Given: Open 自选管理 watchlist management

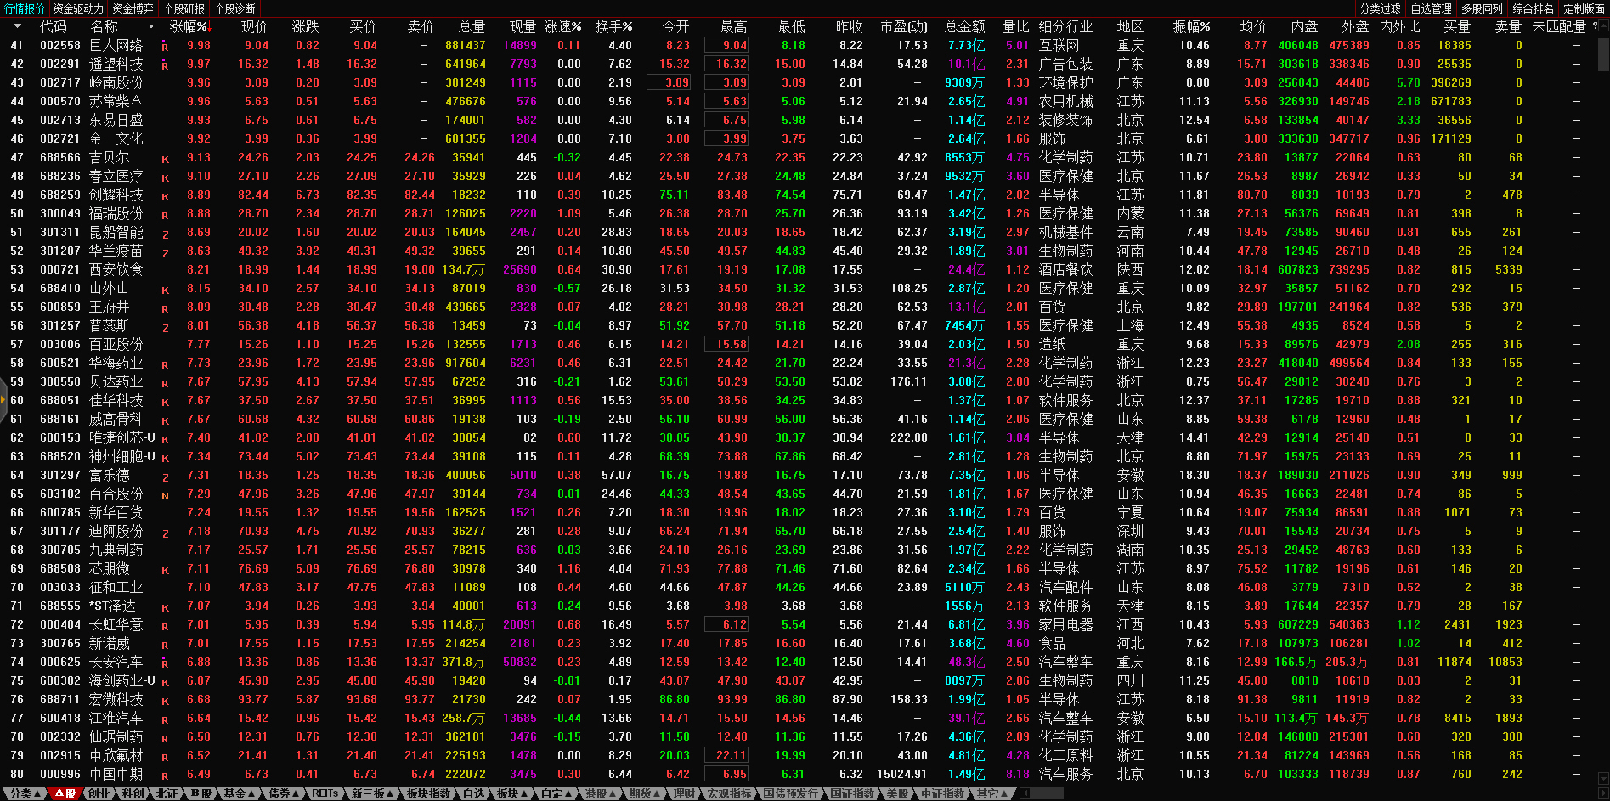Looking at the screenshot, I should pyautogui.click(x=1431, y=8).
